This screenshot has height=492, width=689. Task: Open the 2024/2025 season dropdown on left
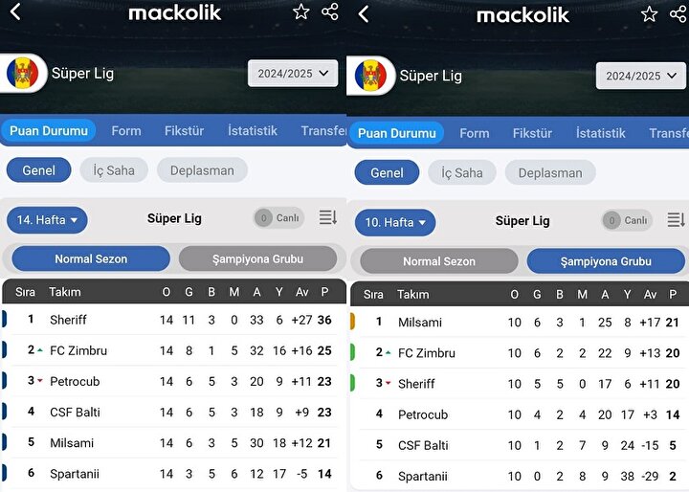point(293,74)
